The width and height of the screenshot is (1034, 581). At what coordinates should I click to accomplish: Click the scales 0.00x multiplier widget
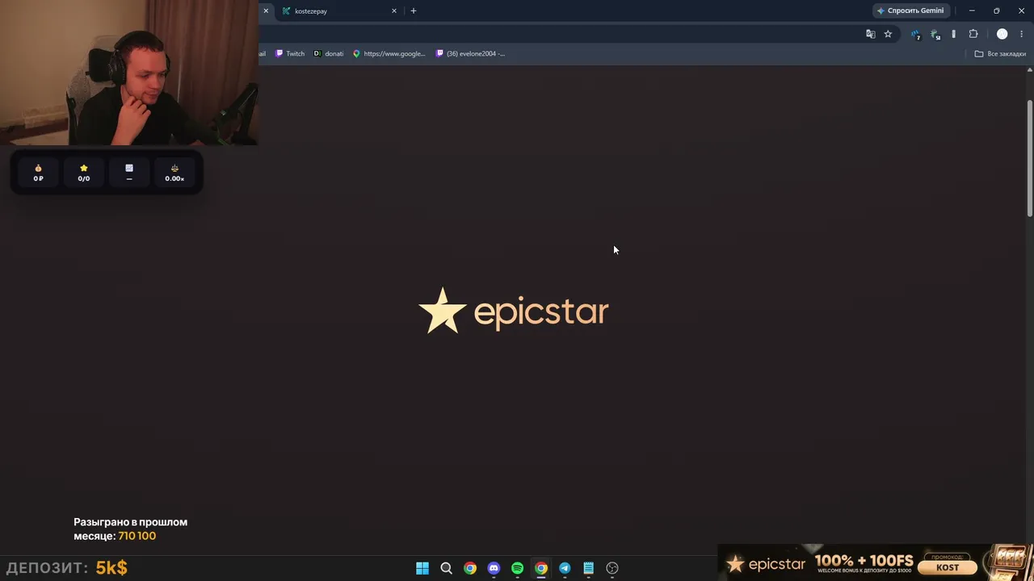(174, 173)
